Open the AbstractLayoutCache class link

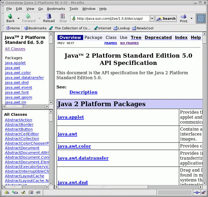pyautogui.click(x=25, y=176)
